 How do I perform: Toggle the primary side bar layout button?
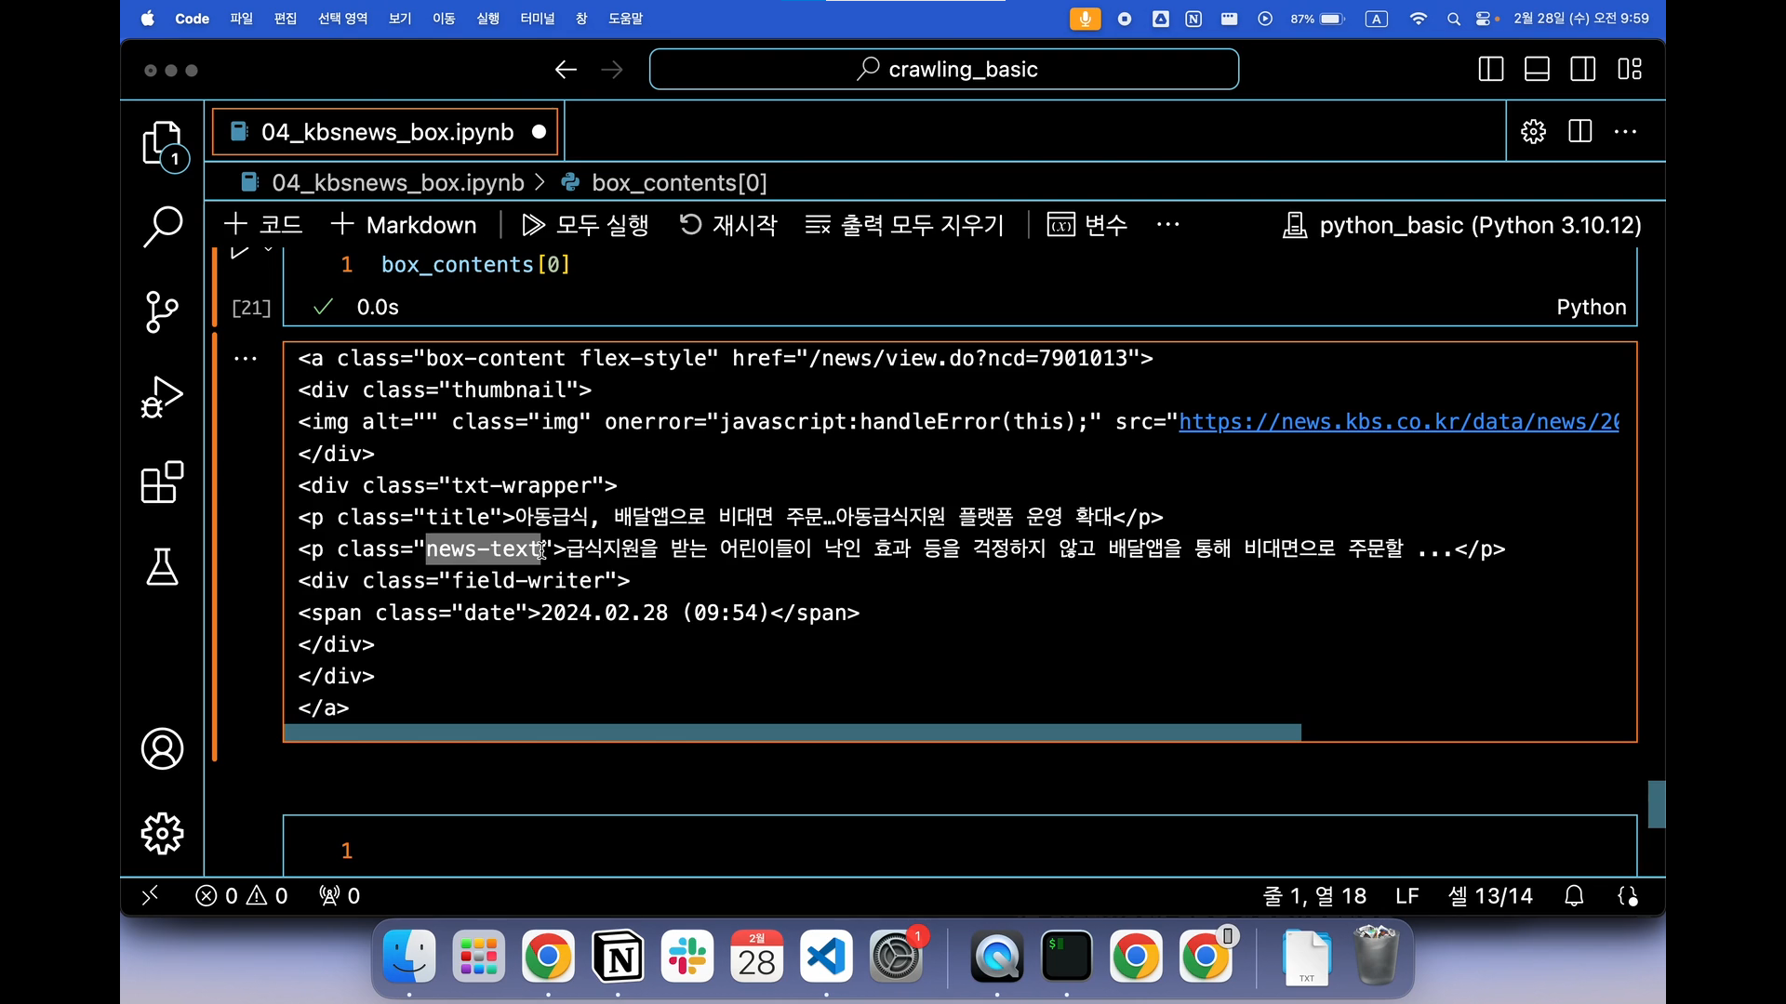tap(1490, 70)
